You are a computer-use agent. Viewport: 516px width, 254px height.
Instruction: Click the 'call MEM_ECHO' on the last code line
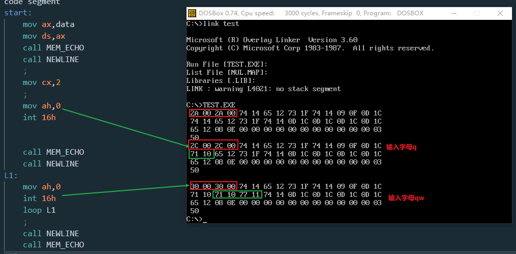[53, 245]
